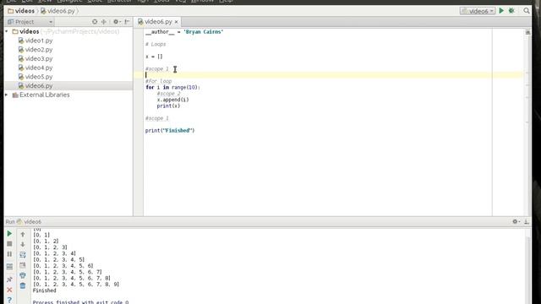
Task: Hide the Project tool window
Action: pos(127,22)
